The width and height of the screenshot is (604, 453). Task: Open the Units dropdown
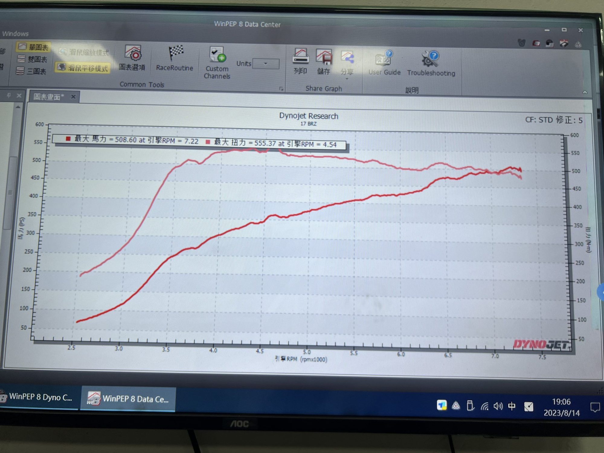tap(266, 64)
